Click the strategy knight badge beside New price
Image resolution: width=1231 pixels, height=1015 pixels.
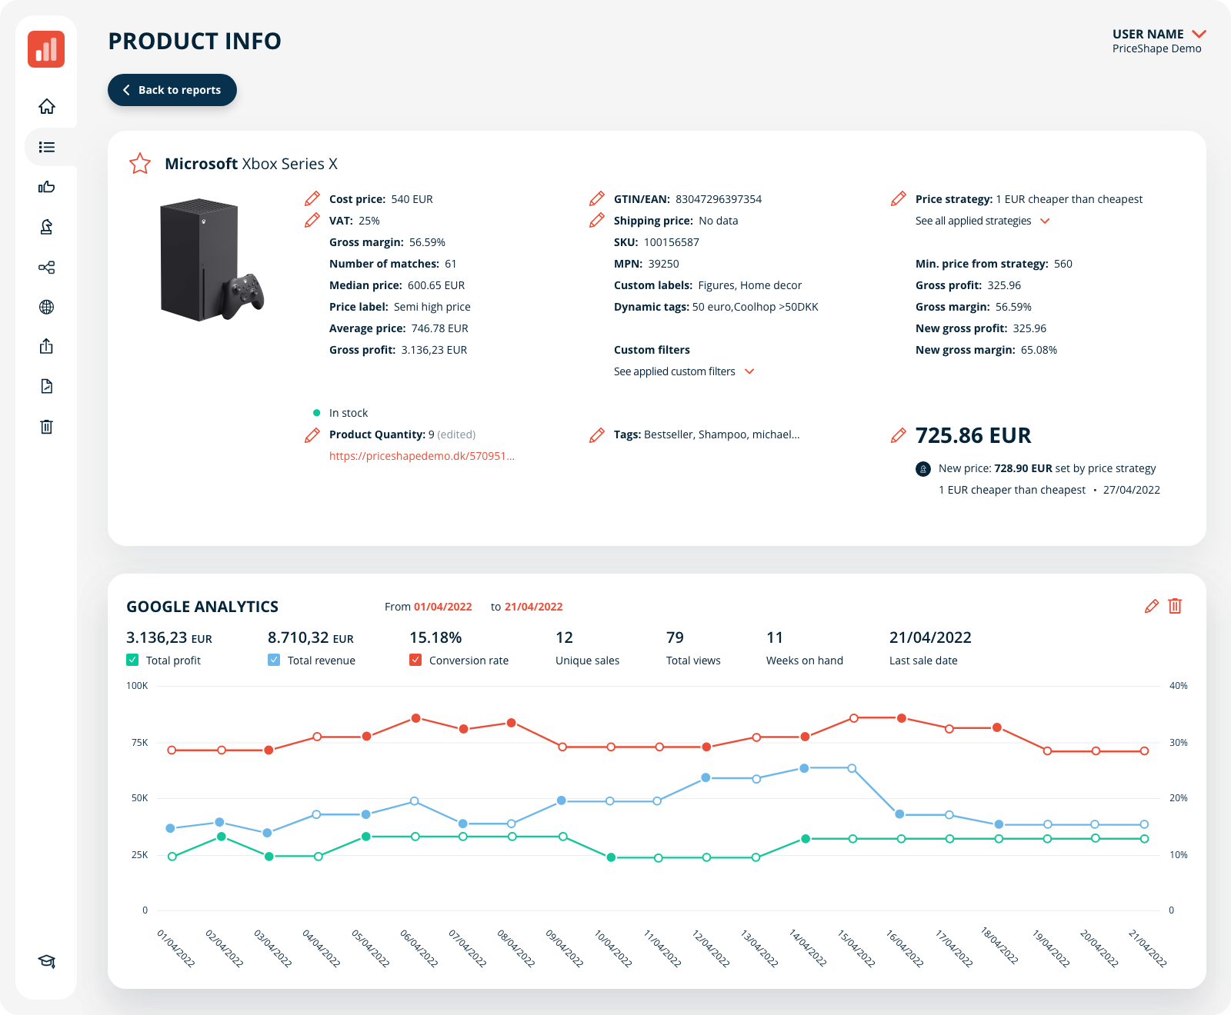click(923, 468)
